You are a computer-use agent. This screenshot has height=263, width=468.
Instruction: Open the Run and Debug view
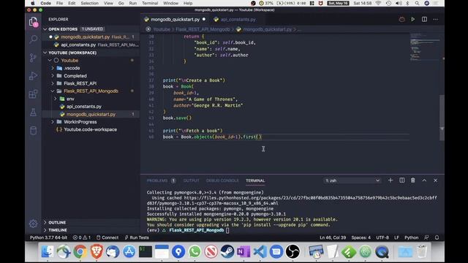click(x=33, y=76)
